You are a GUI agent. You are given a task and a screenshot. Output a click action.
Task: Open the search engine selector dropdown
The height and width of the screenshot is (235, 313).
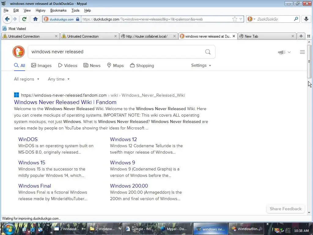coord(251,19)
